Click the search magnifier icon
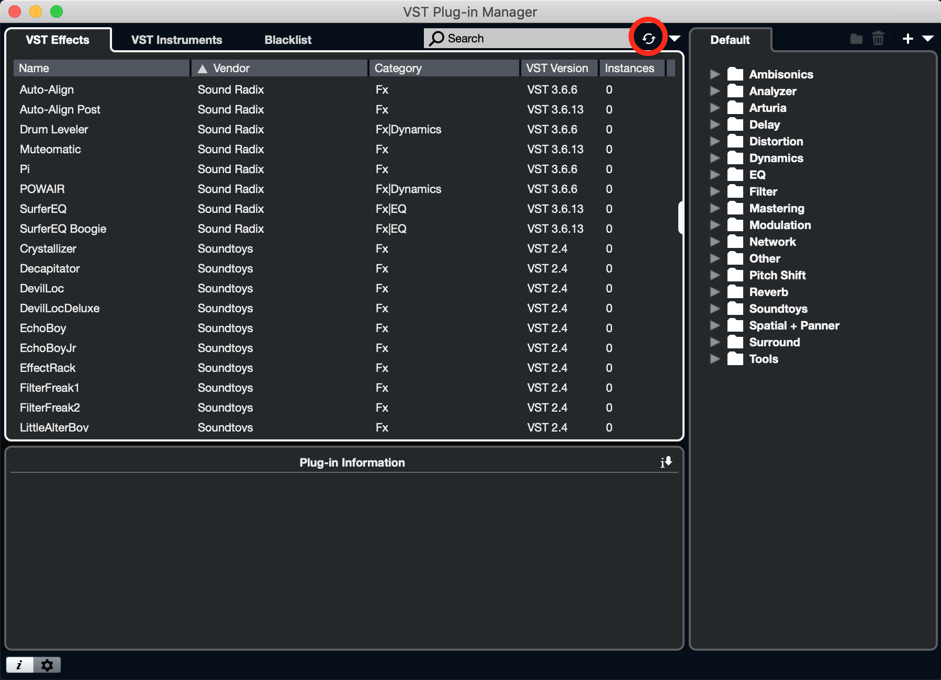Image resolution: width=941 pixels, height=680 pixels. pos(436,39)
